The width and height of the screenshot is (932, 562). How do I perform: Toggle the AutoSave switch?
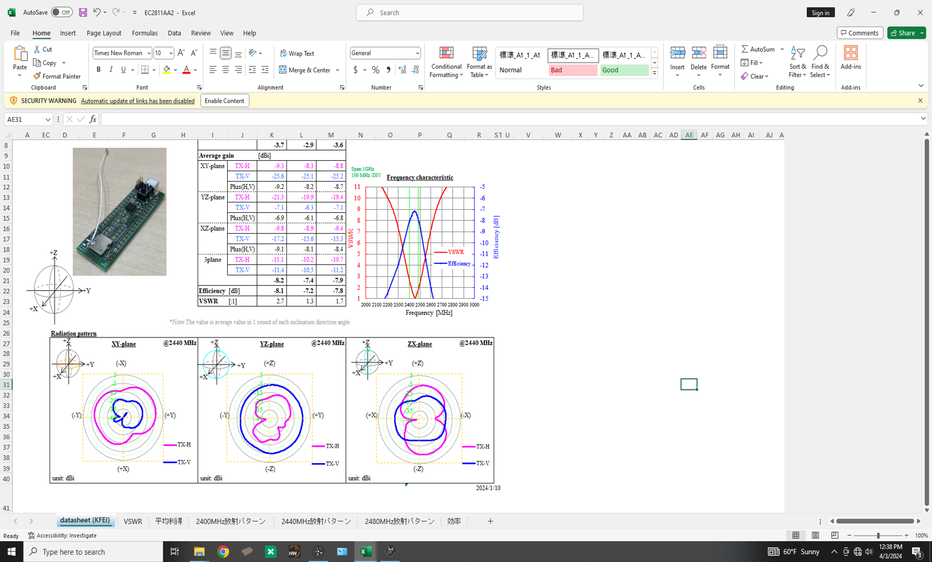click(x=61, y=12)
